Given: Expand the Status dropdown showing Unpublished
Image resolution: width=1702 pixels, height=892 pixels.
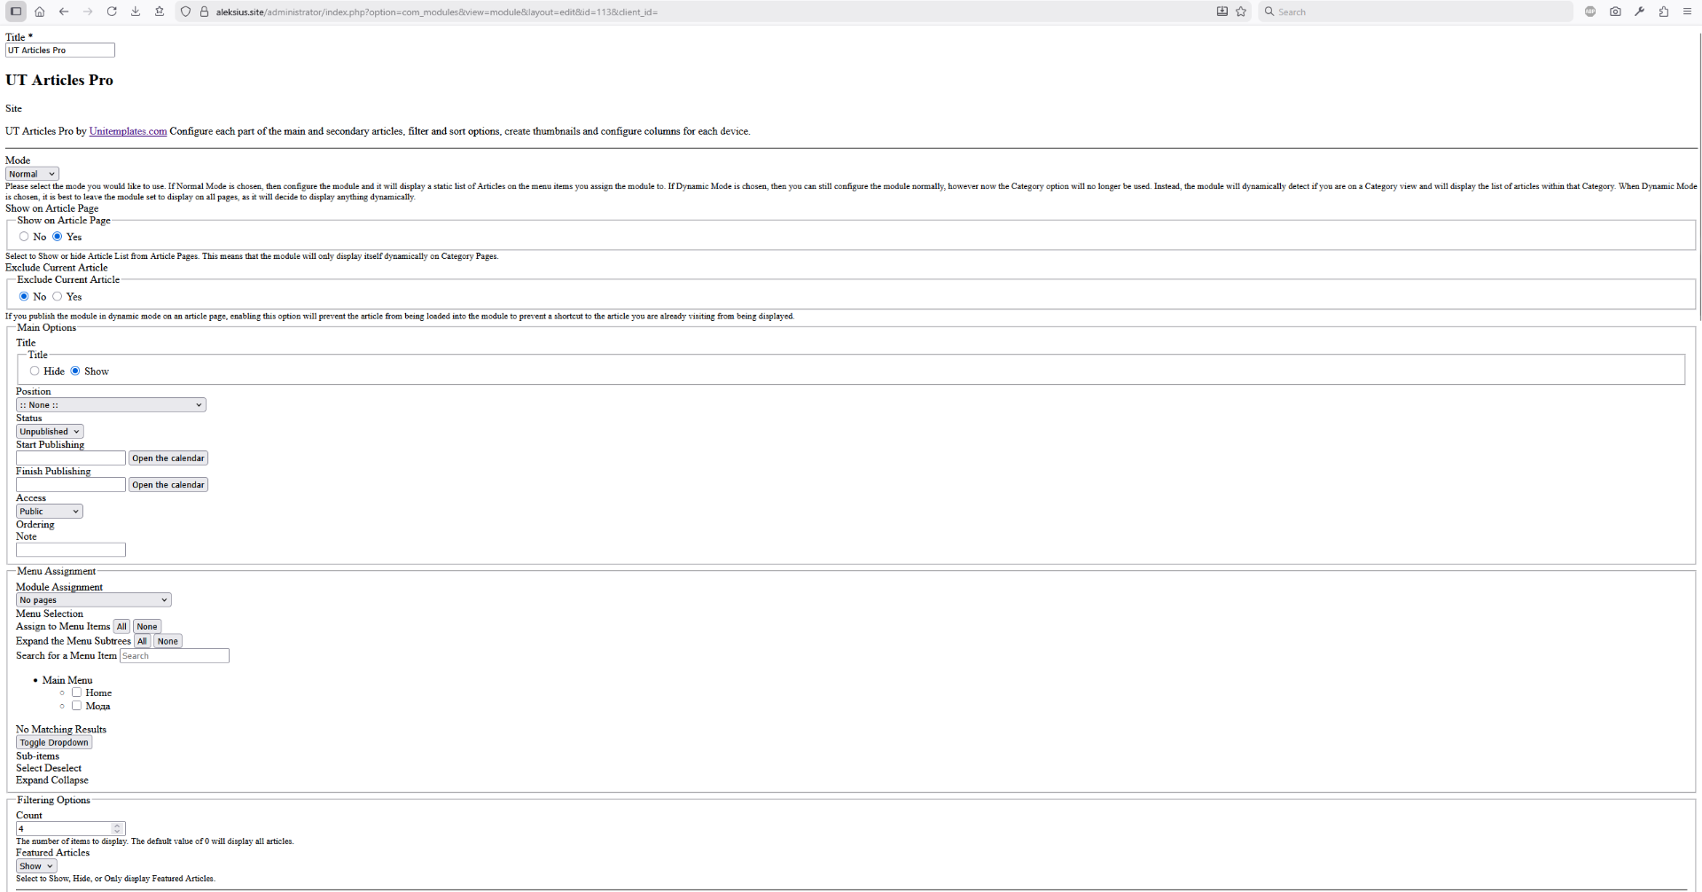Looking at the screenshot, I should (50, 432).
